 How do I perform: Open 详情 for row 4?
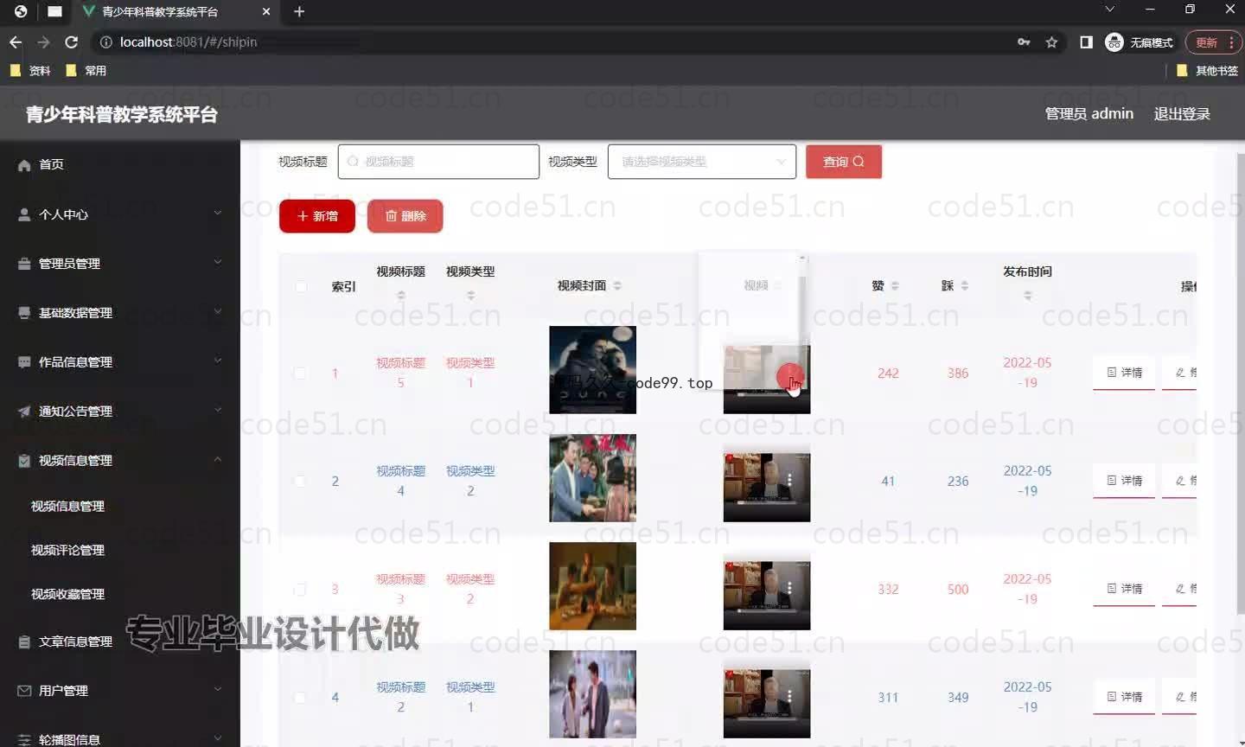[1124, 697]
